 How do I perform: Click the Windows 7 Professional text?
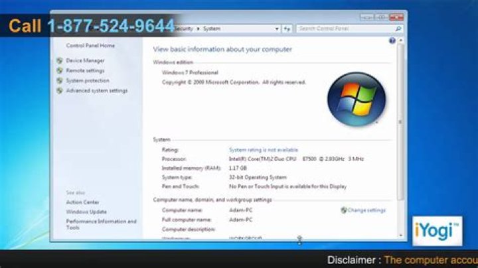coord(190,72)
